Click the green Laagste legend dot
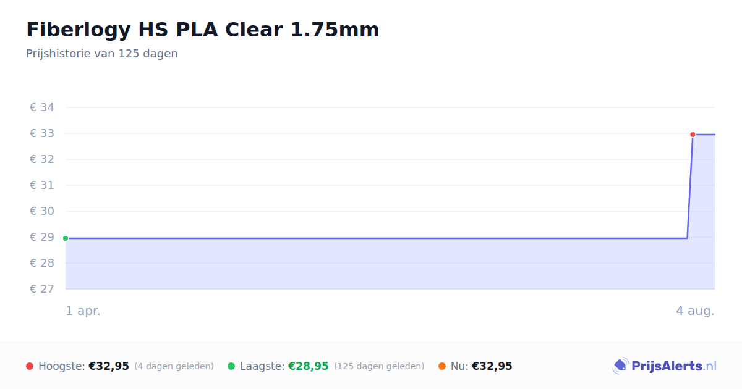This screenshot has height=389, width=742. tap(231, 366)
